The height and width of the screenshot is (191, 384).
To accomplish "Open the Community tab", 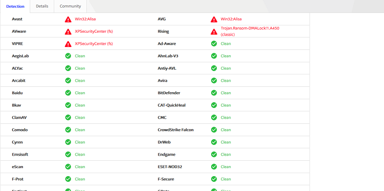I will click(x=70, y=6).
